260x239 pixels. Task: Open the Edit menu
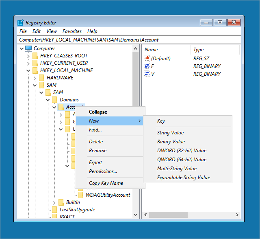pyautogui.click(x=37, y=31)
